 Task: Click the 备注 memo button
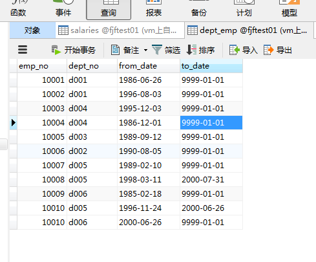pyautogui.click(x=125, y=50)
